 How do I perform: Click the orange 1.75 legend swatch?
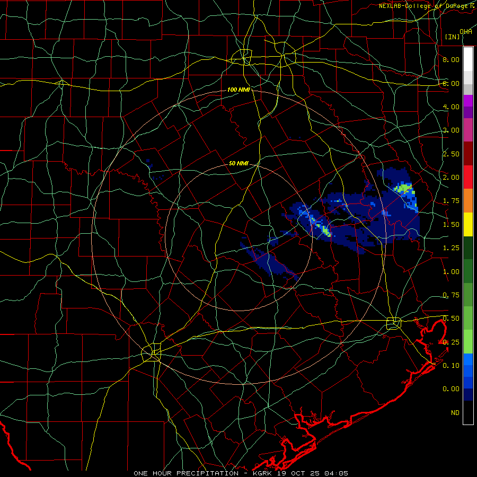(468, 201)
